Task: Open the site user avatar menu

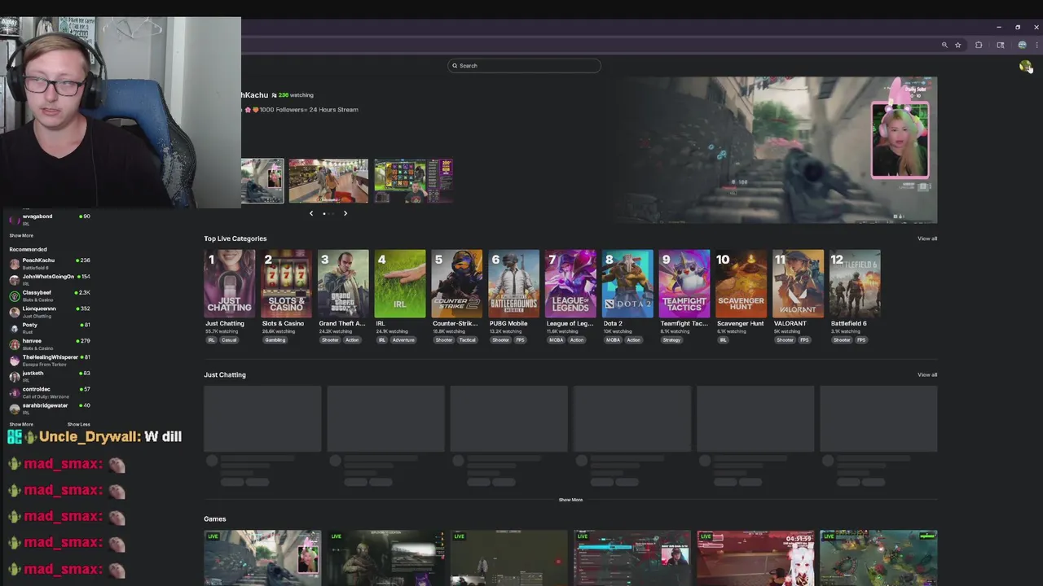Action: point(1025,66)
